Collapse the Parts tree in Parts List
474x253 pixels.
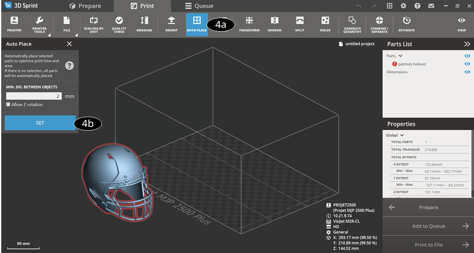pyautogui.click(x=400, y=55)
